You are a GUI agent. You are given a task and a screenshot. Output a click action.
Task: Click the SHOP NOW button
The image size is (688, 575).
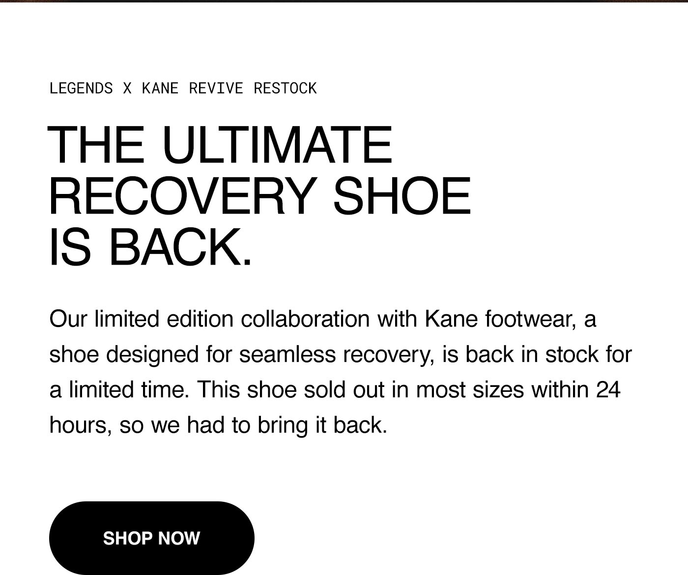(151, 538)
